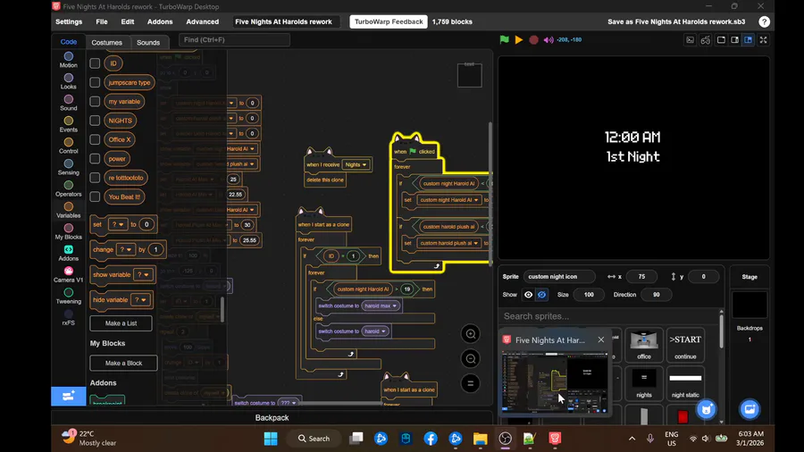
Task: Check the power variable checkbox
Action: 95,158
